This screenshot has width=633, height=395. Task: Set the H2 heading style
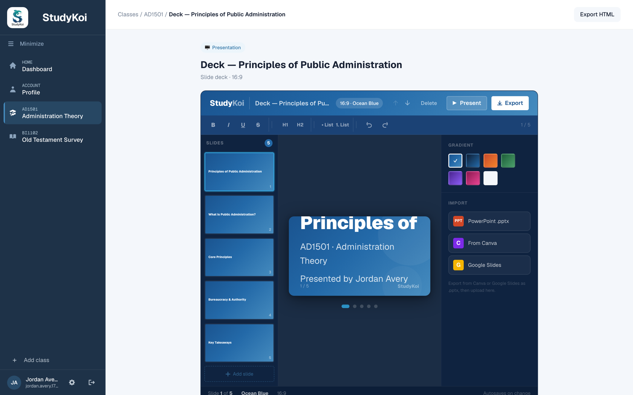(x=300, y=125)
